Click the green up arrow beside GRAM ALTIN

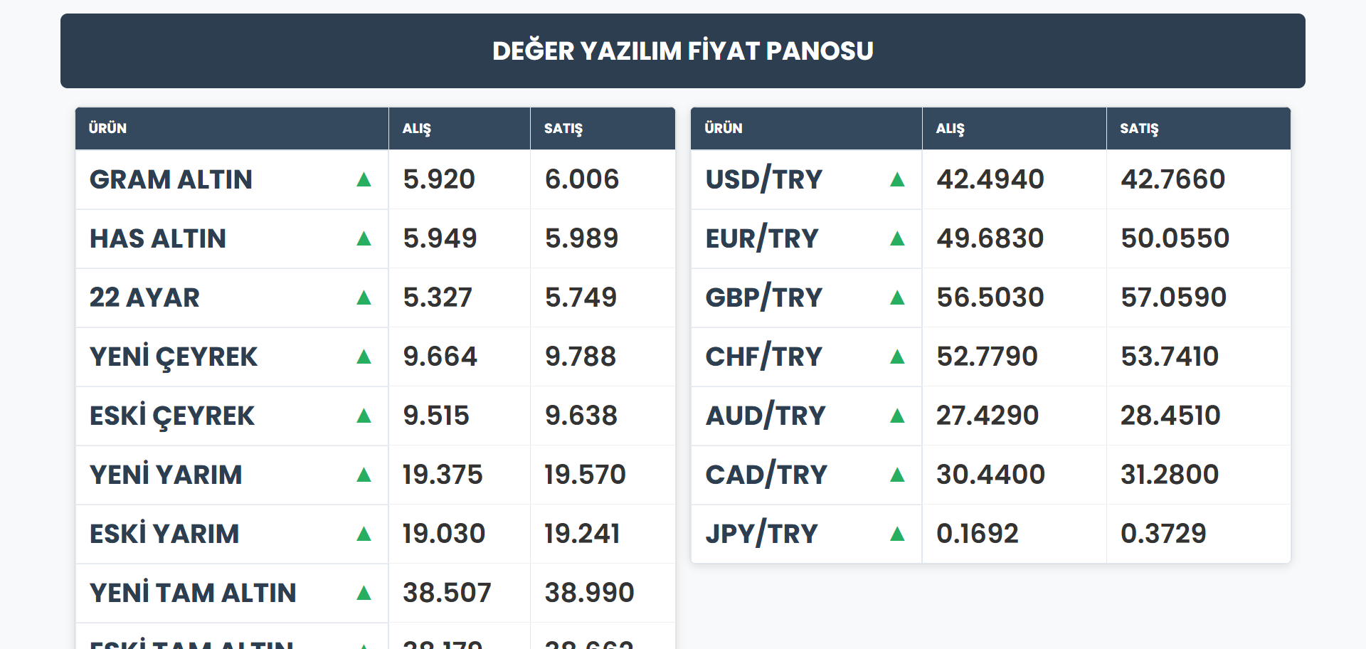pyautogui.click(x=364, y=179)
